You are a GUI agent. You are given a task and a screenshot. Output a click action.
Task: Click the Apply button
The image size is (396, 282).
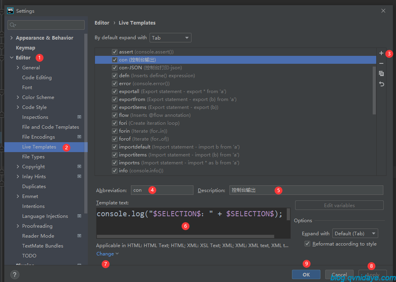pos(373,274)
